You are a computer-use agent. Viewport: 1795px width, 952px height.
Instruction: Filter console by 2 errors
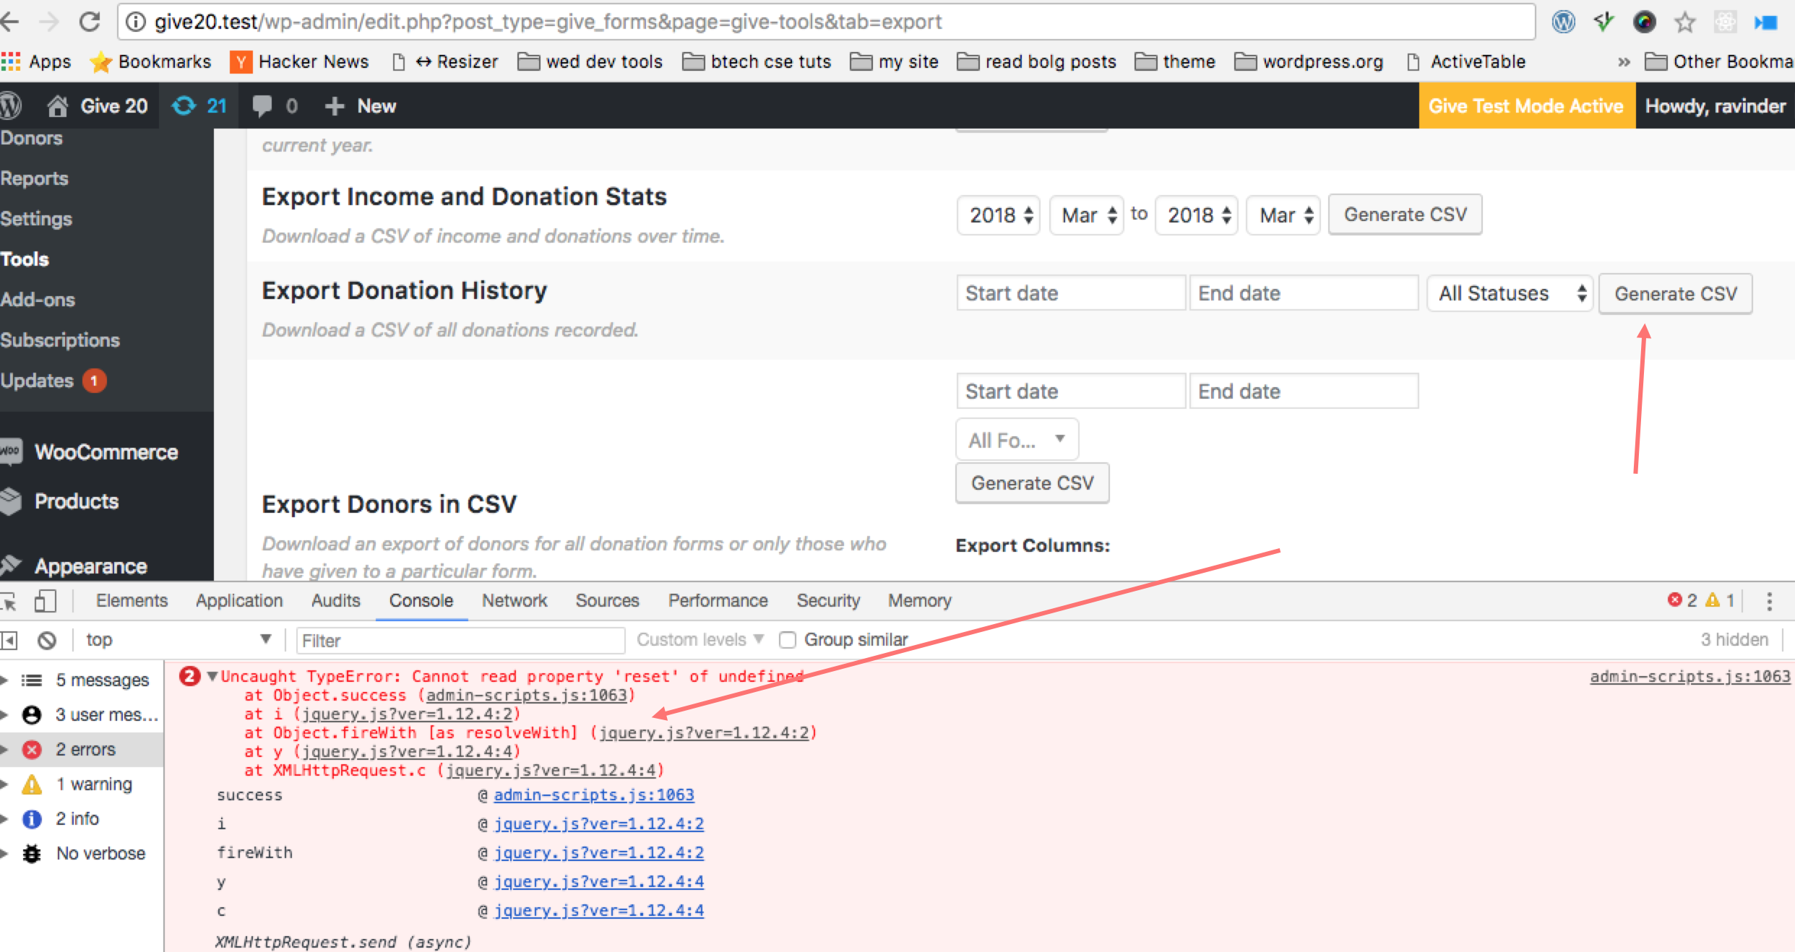click(85, 748)
